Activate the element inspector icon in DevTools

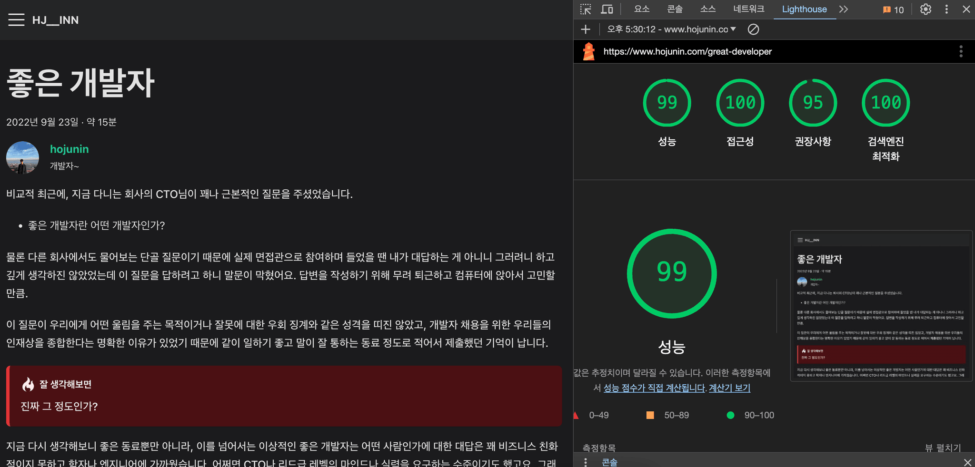[x=586, y=9]
